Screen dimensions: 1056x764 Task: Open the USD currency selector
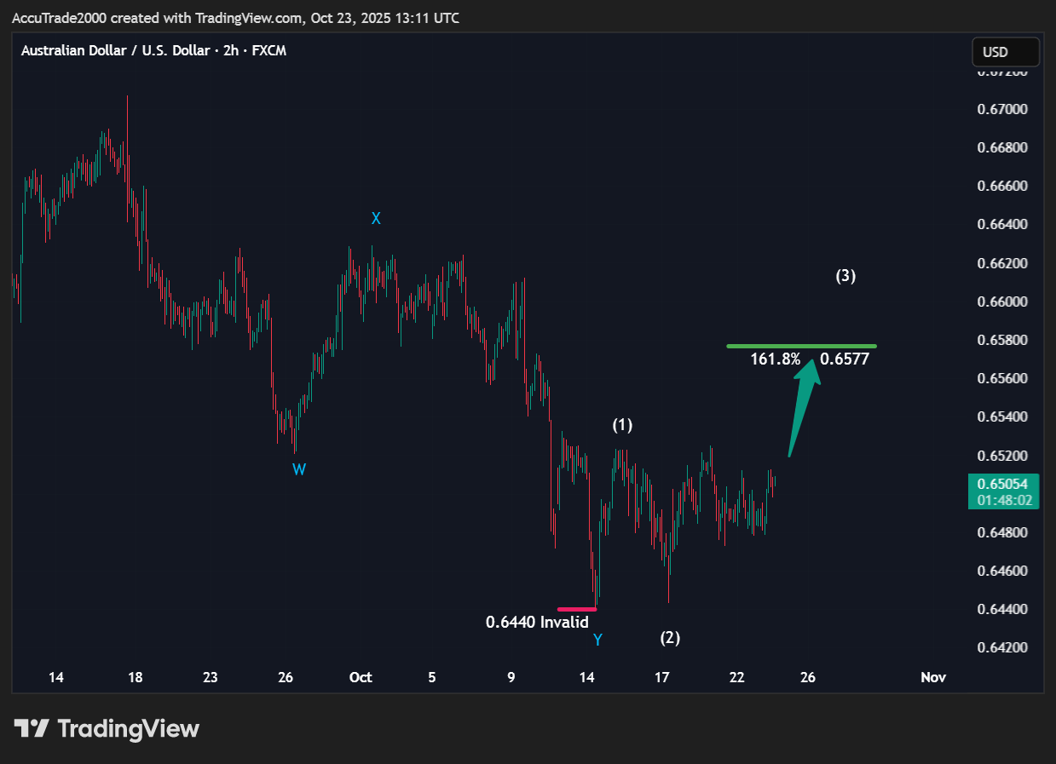[x=1005, y=52]
